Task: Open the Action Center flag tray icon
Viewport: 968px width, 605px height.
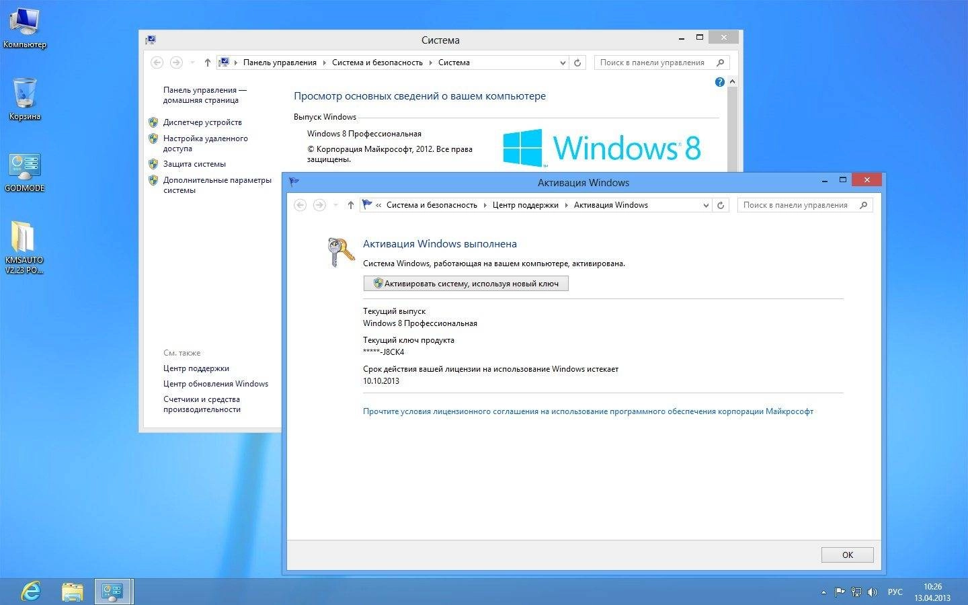Action: pos(840,592)
